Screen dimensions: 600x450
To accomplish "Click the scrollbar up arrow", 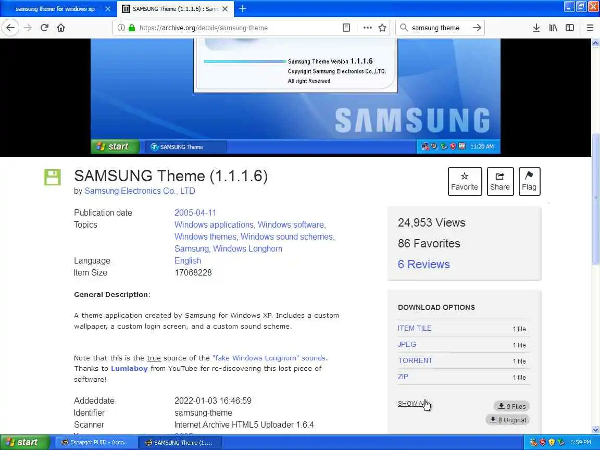I will (x=595, y=43).
